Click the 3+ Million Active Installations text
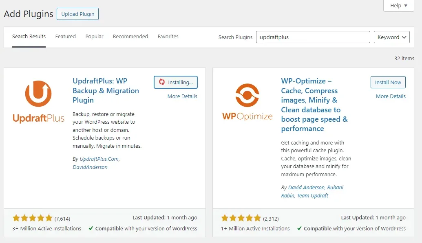 click(x=46, y=228)
